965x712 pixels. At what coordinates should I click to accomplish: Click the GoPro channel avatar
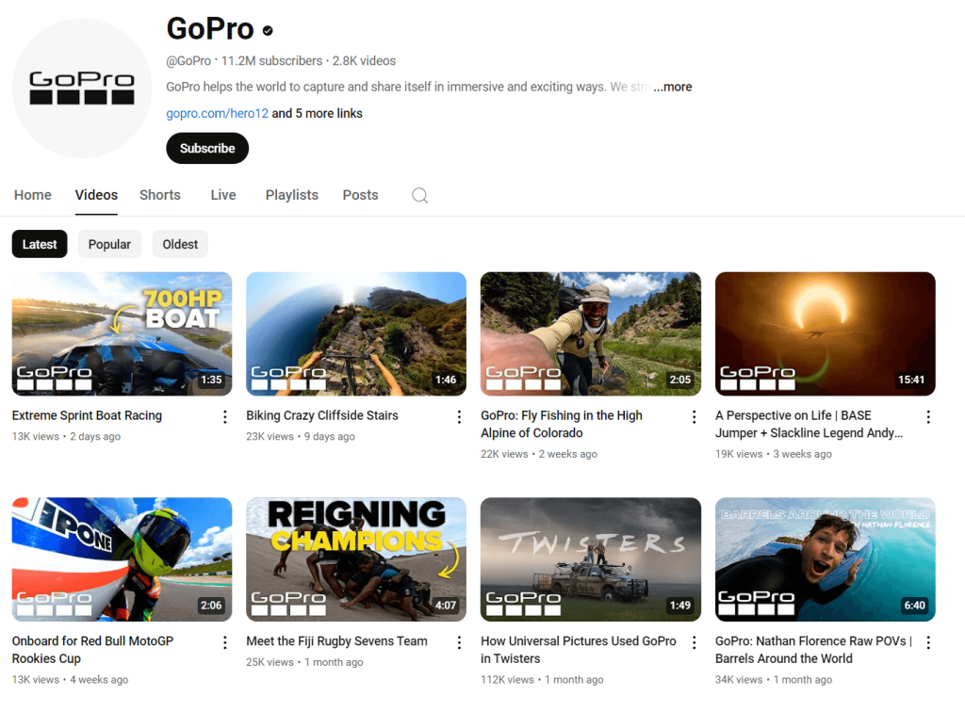click(x=81, y=88)
